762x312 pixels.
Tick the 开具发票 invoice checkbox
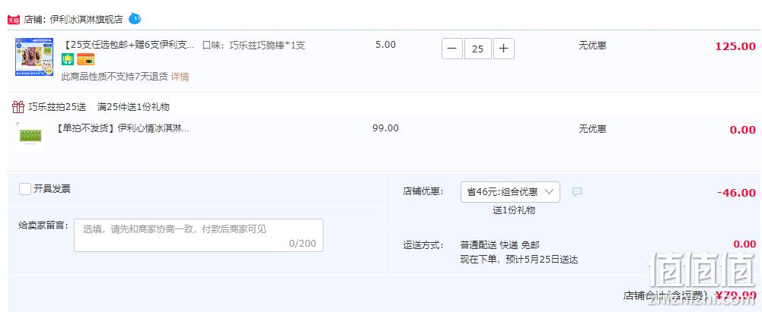pyautogui.click(x=25, y=189)
